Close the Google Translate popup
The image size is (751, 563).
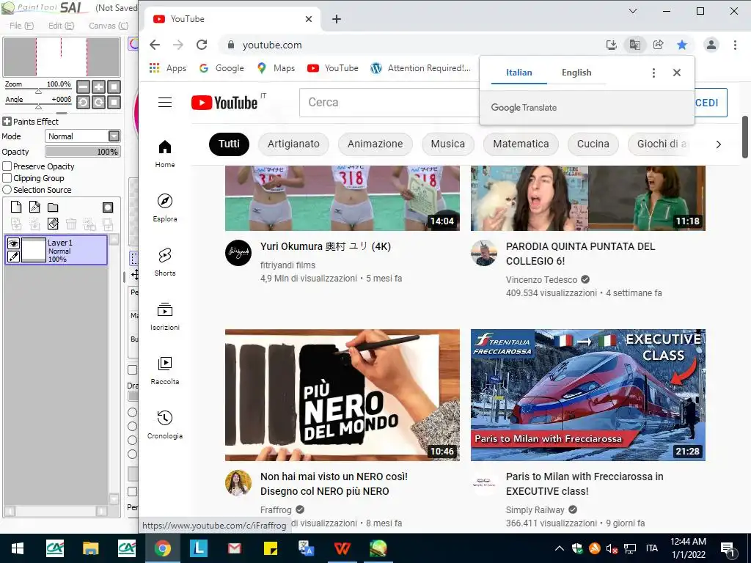tap(677, 73)
